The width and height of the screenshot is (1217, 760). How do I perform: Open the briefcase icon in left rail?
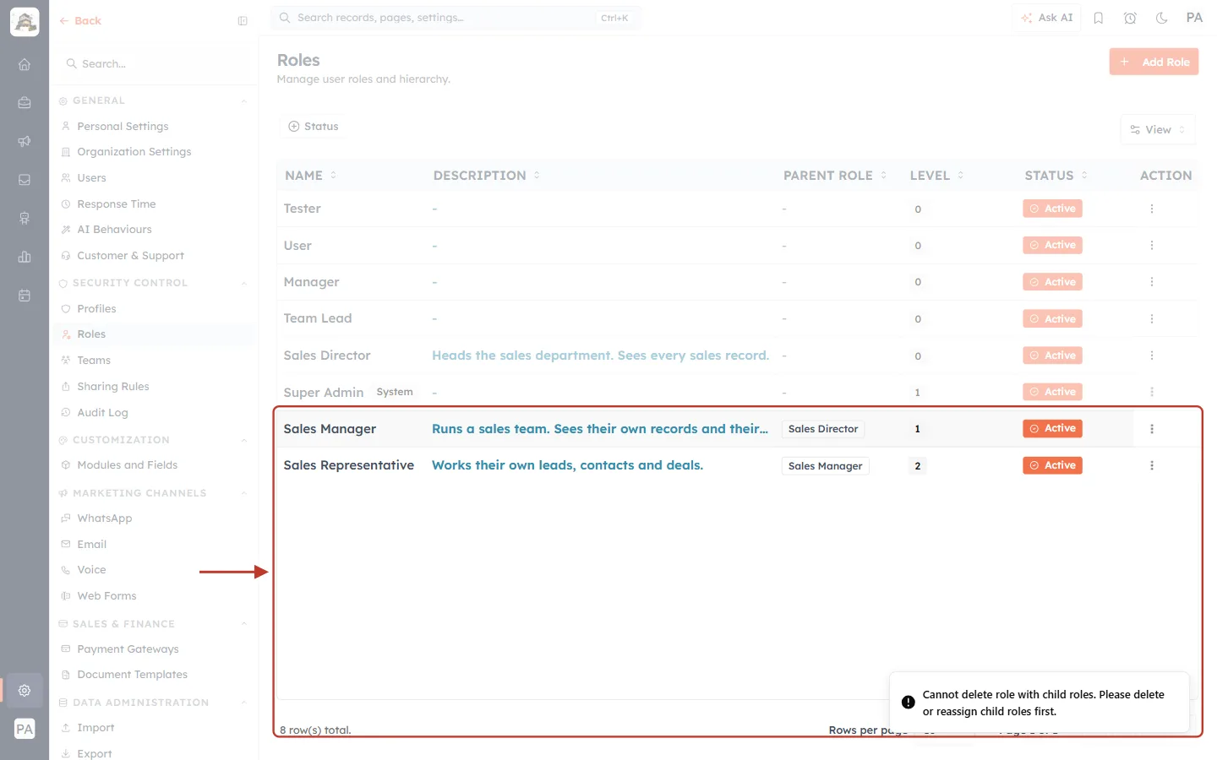(25, 103)
